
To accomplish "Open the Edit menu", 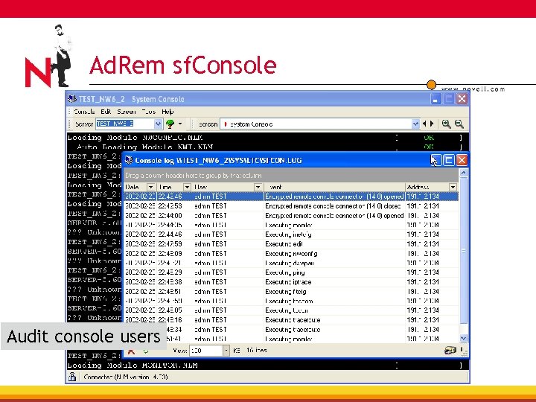I will pos(106,112).
